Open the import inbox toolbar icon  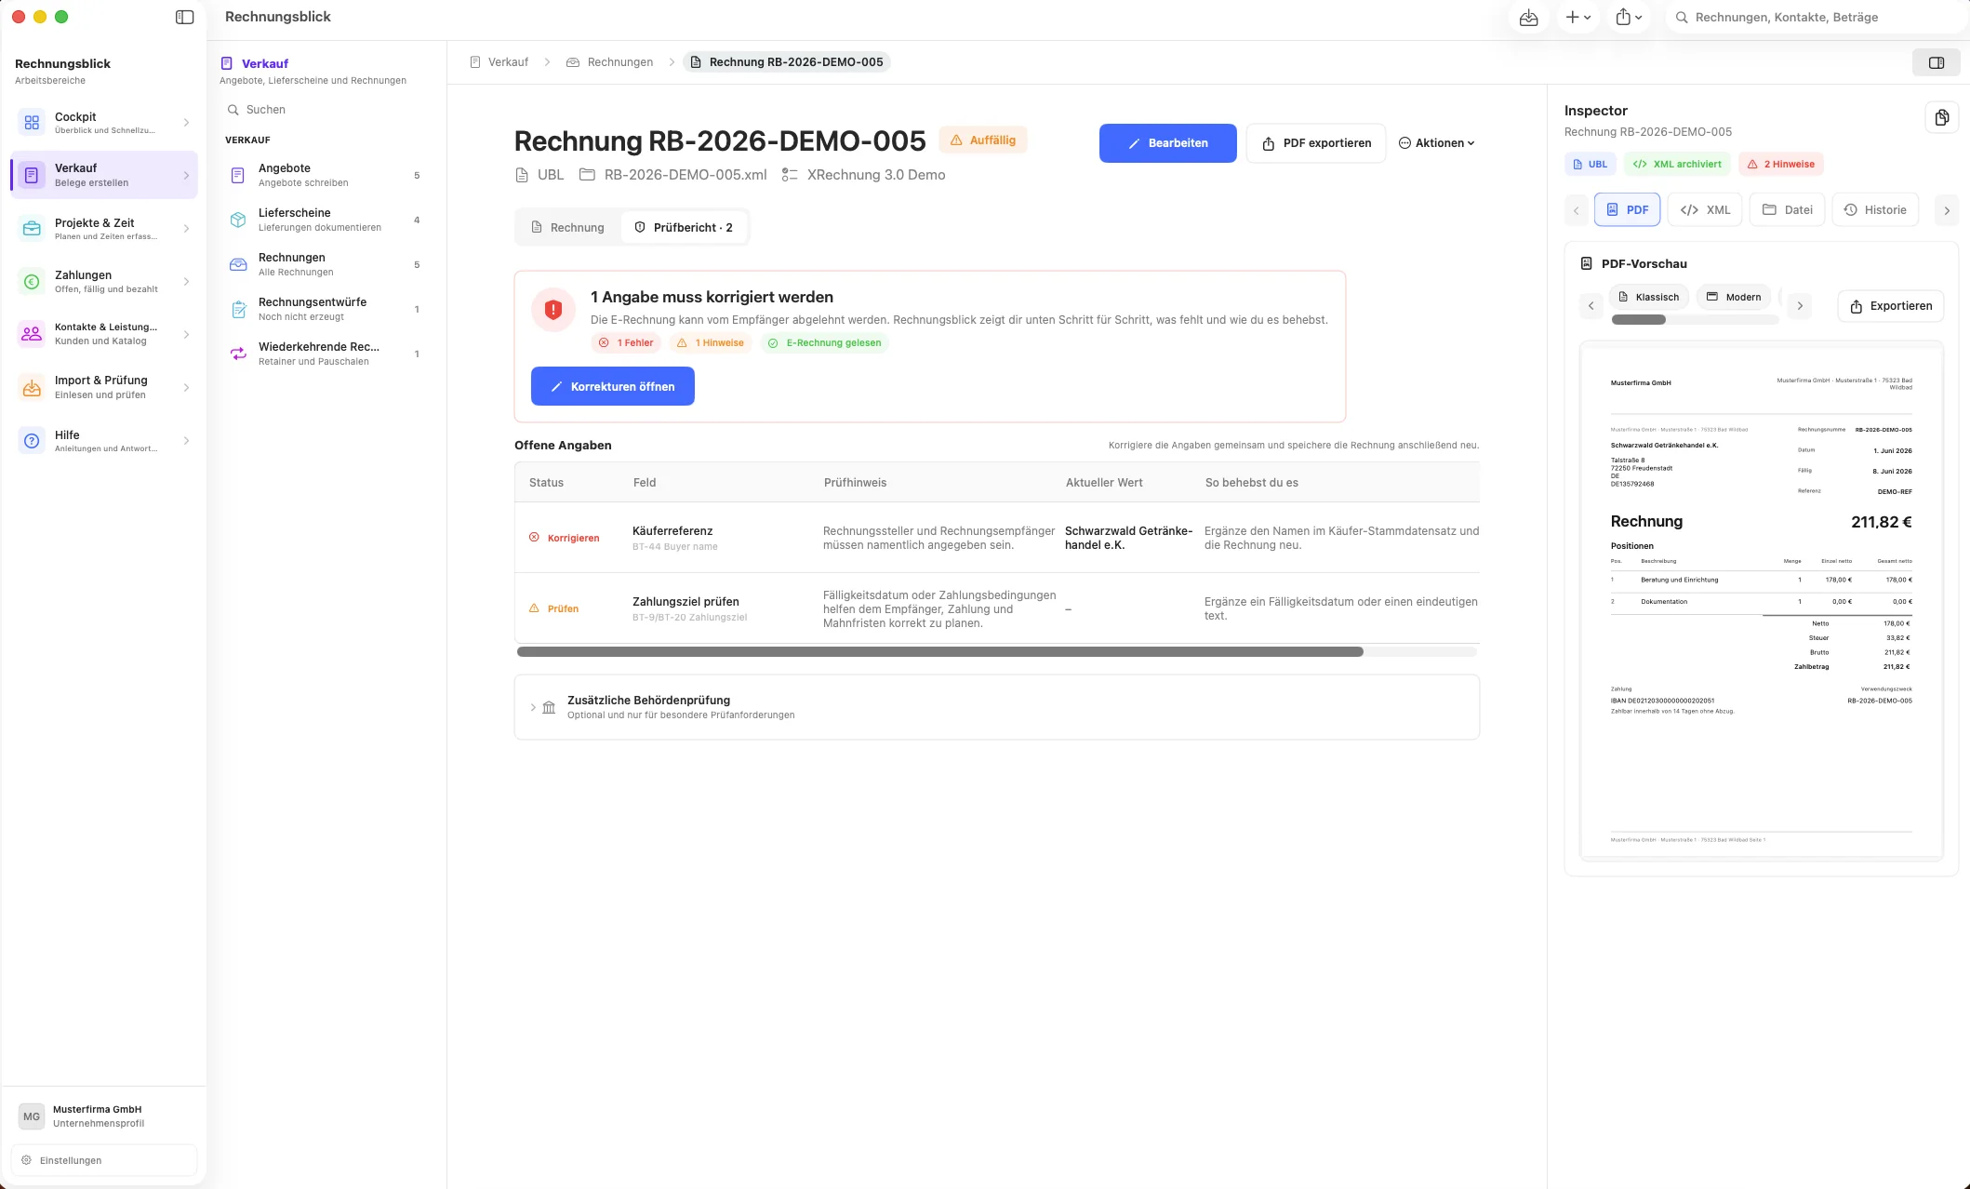click(1528, 17)
